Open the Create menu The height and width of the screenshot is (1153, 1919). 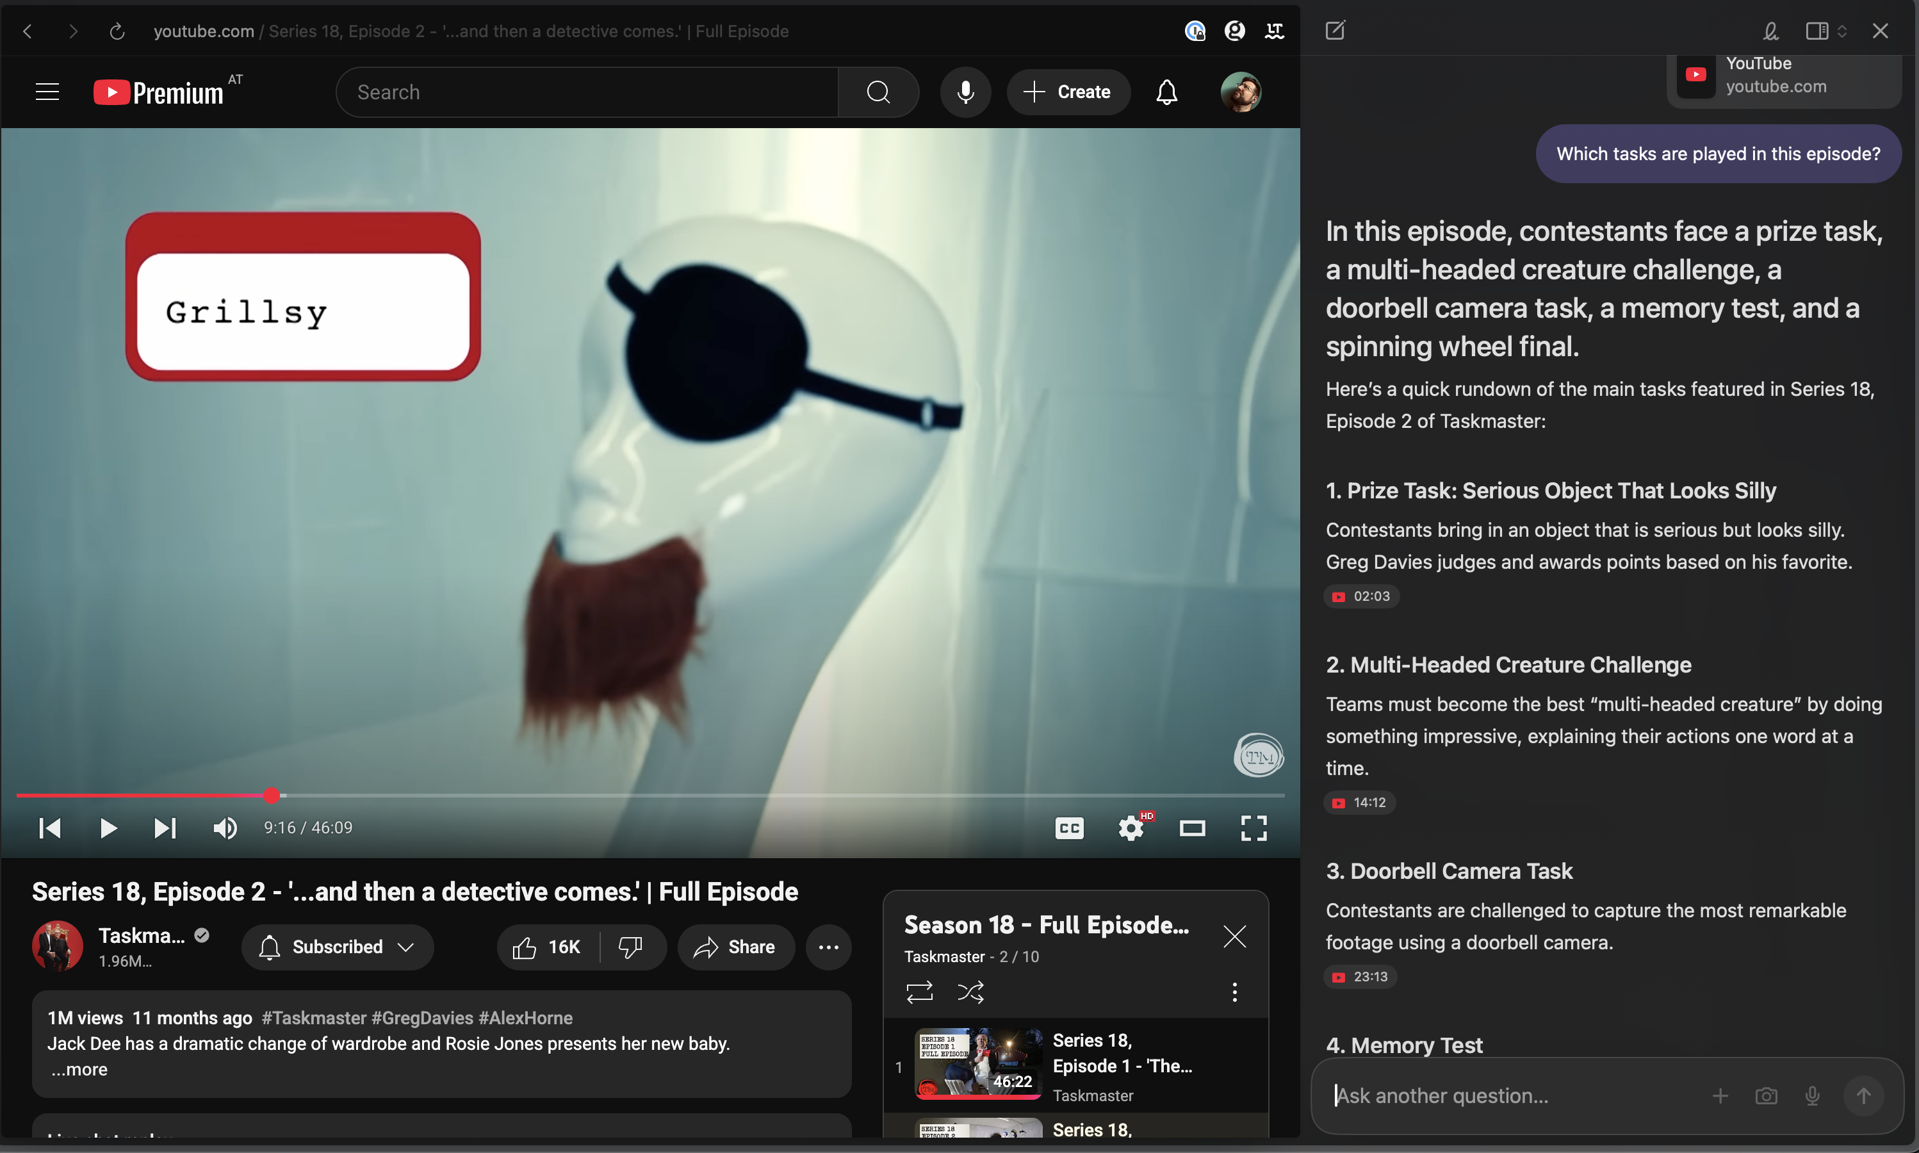coord(1068,92)
